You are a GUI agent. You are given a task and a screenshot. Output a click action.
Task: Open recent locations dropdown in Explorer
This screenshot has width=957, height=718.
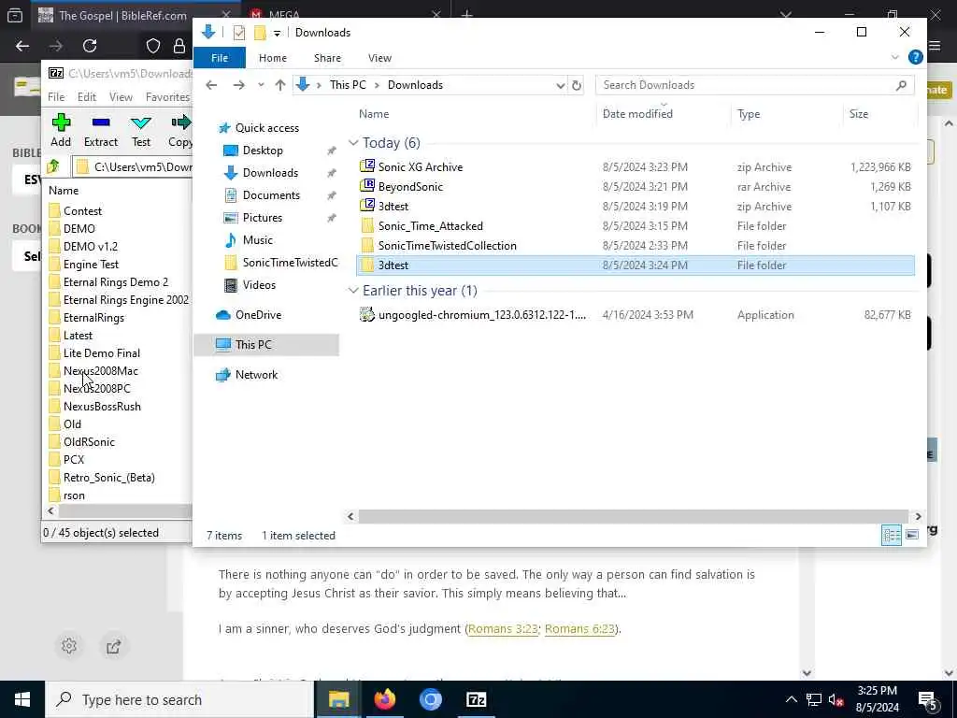pyautogui.click(x=261, y=85)
